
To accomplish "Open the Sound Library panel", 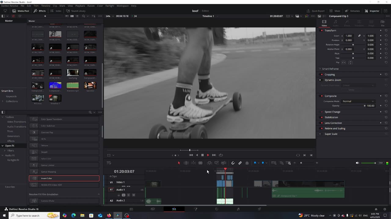I will 76,11.
